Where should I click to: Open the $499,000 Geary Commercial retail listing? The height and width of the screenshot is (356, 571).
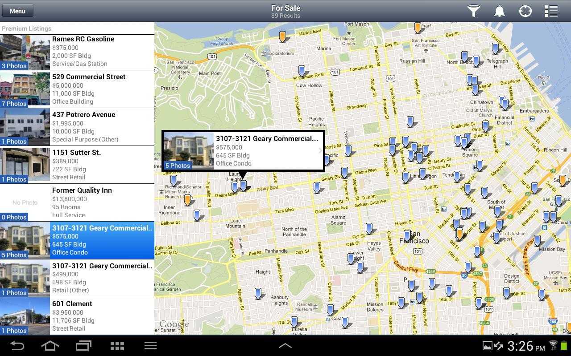(102, 278)
